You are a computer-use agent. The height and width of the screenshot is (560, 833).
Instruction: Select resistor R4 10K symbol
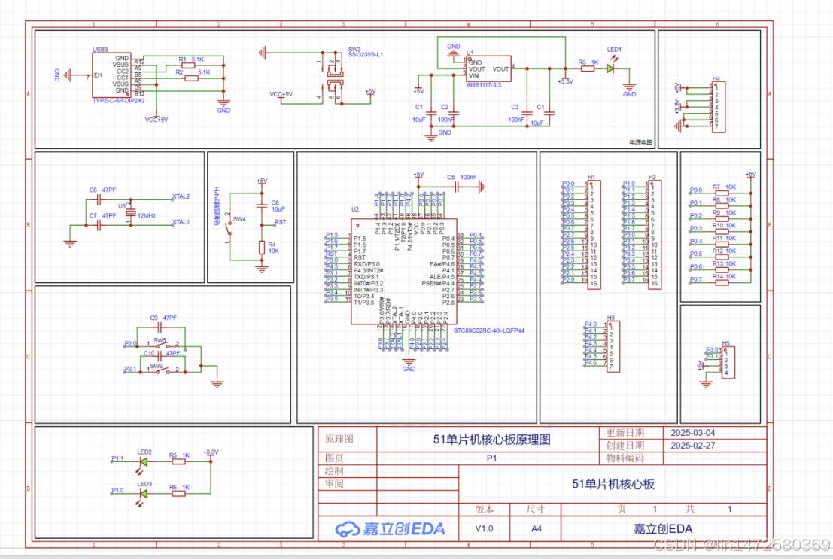pos(261,248)
